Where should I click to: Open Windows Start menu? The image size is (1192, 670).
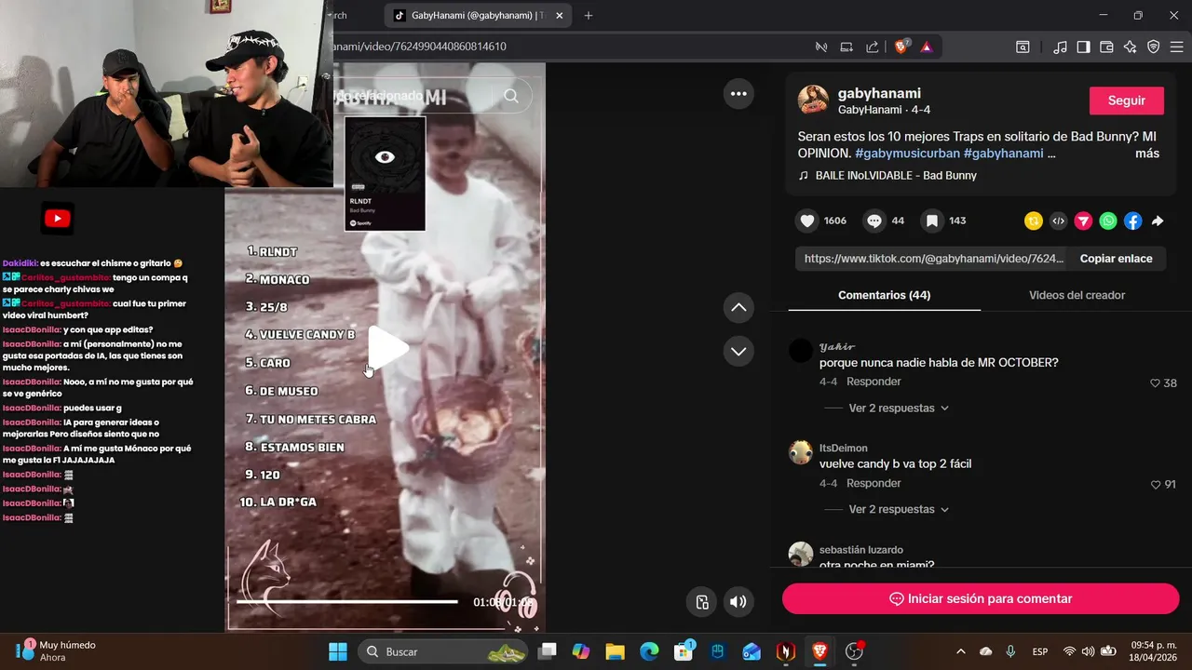[x=338, y=651]
